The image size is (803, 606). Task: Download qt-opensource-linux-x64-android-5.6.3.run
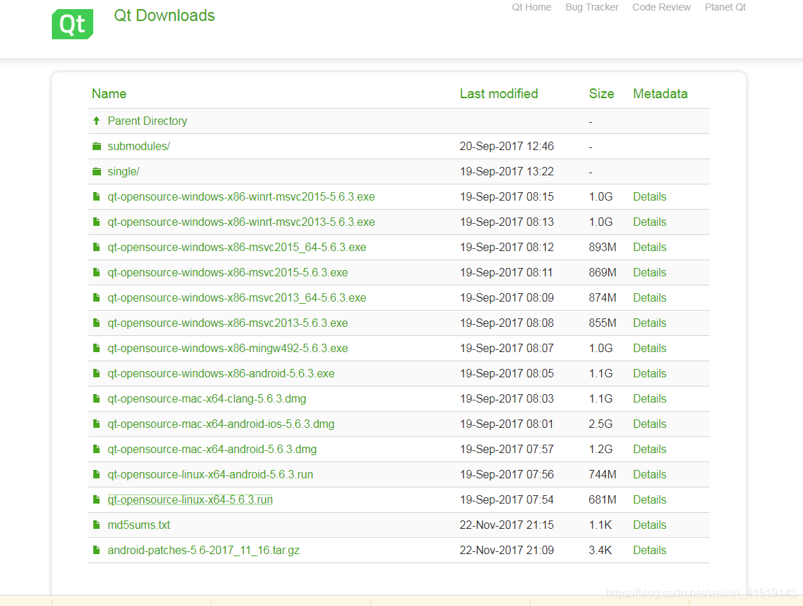tap(210, 474)
